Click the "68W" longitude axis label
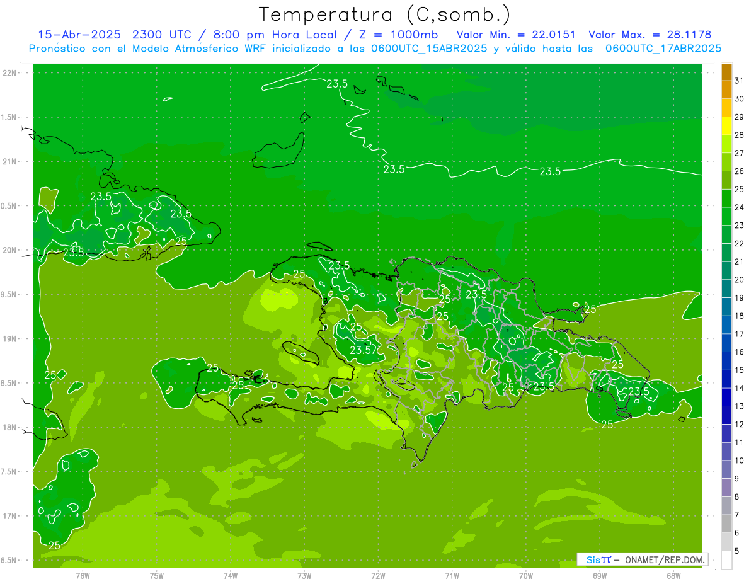 coord(673,575)
